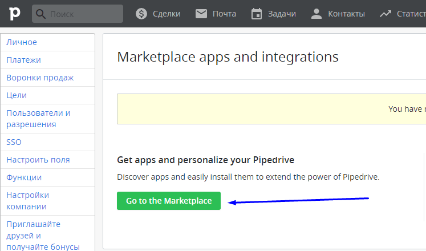This screenshot has height=251, width=426.
Task: Open Личное settings link
Action: [x=22, y=42]
